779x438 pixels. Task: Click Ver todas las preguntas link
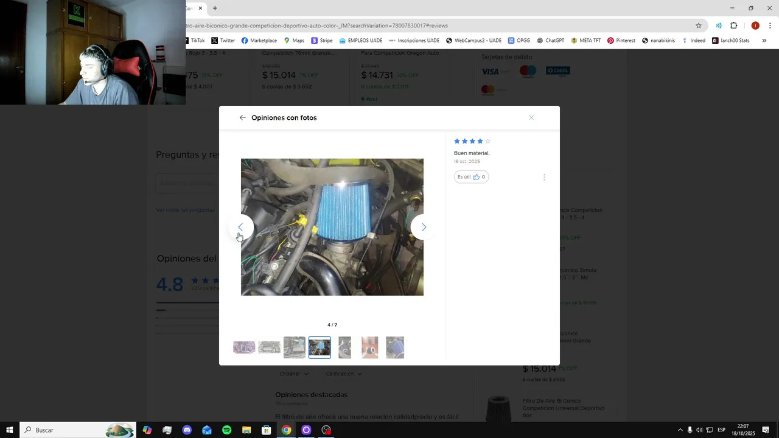click(185, 210)
